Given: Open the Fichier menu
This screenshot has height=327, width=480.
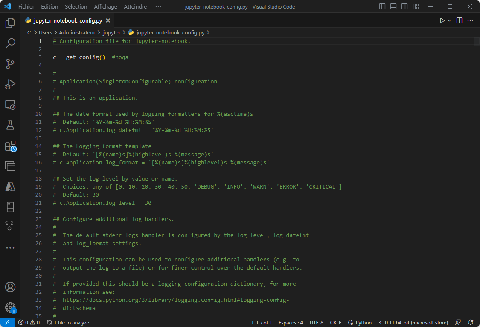Looking at the screenshot, I should [26, 6].
